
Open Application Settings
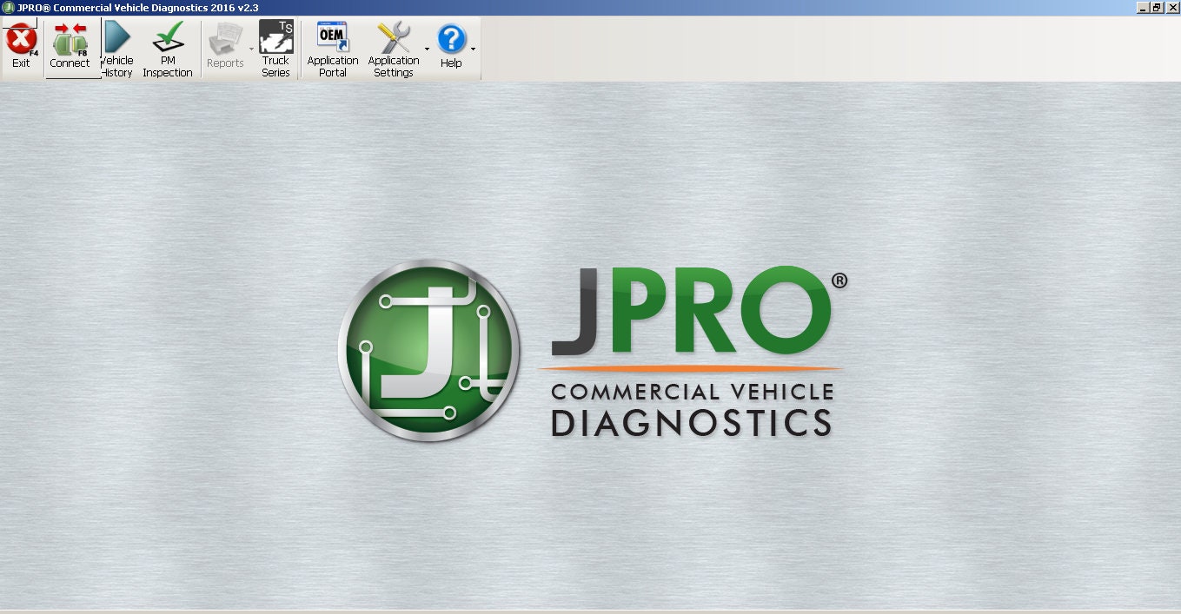coord(393,49)
